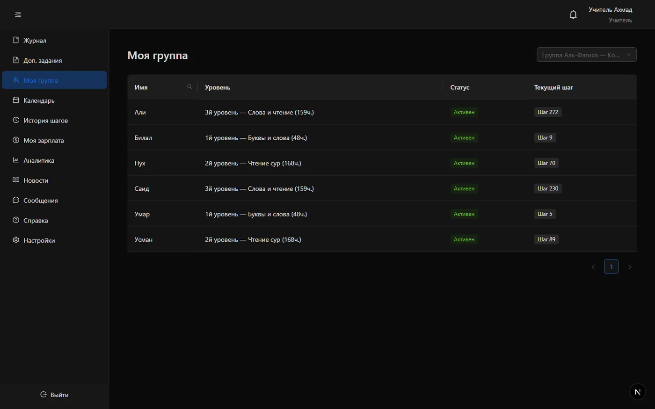This screenshot has width=655, height=409.
Task: Click Нух's level text 2й уровень
Action: pos(253,163)
